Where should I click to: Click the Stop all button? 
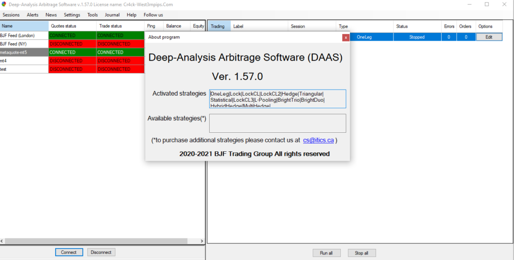361,253
